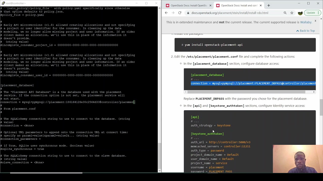
Task: Close the active 'Install and conf' tab
Action: click(x=261, y=6)
